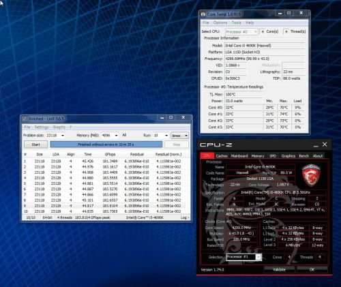Open Tools menu in Core Temp
341x287 pixels.
click(x=236, y=22)
